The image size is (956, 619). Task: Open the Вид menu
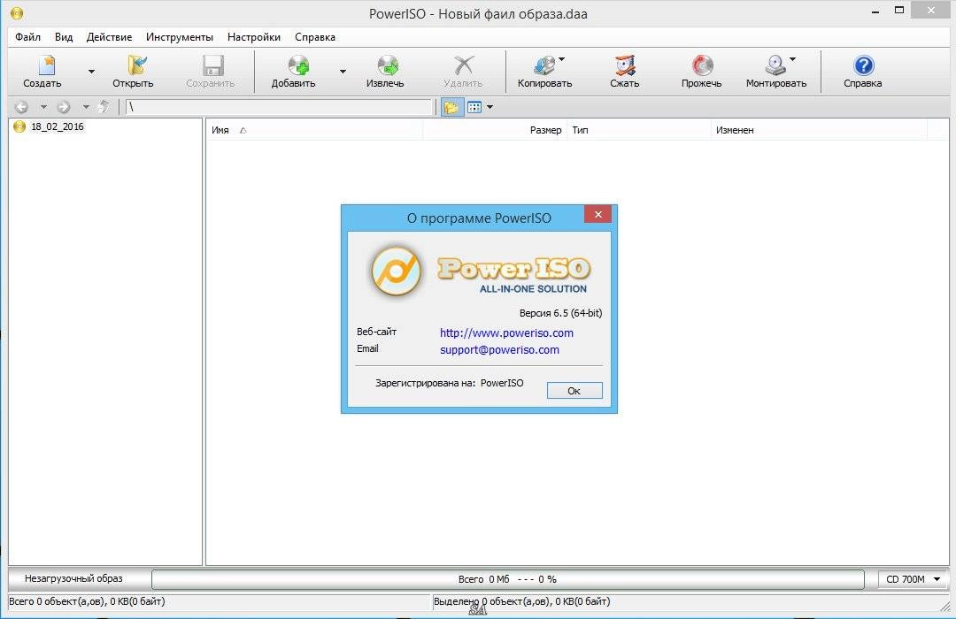click(64, 37)
